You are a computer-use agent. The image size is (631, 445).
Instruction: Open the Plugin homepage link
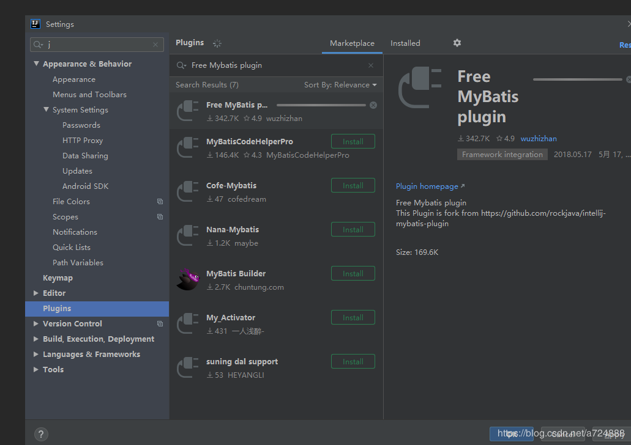430,186
